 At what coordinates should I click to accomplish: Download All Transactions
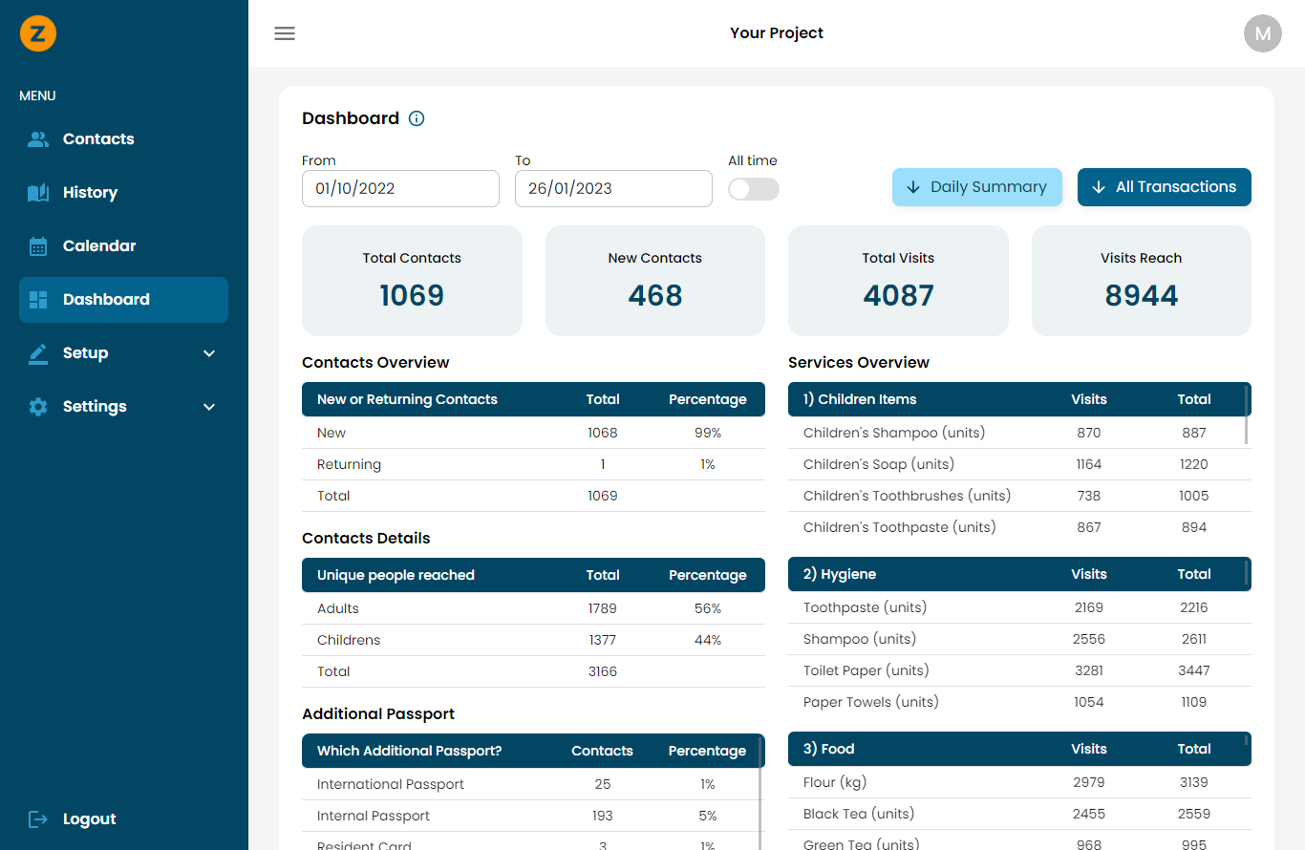(x=1164, y=187)
